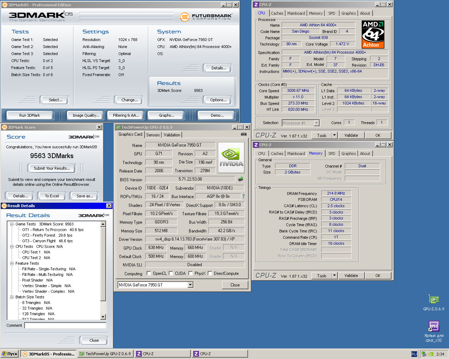The image size is (449, 359).
Task: Export score with To Excel button
Action: coord(52,196)
